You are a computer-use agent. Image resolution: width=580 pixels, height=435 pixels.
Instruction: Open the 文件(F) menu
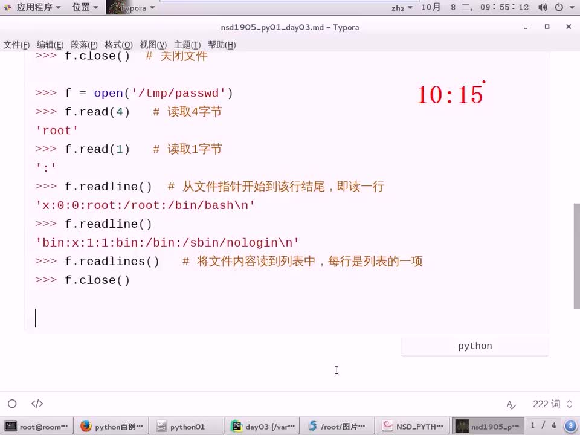tap(16, 45)
